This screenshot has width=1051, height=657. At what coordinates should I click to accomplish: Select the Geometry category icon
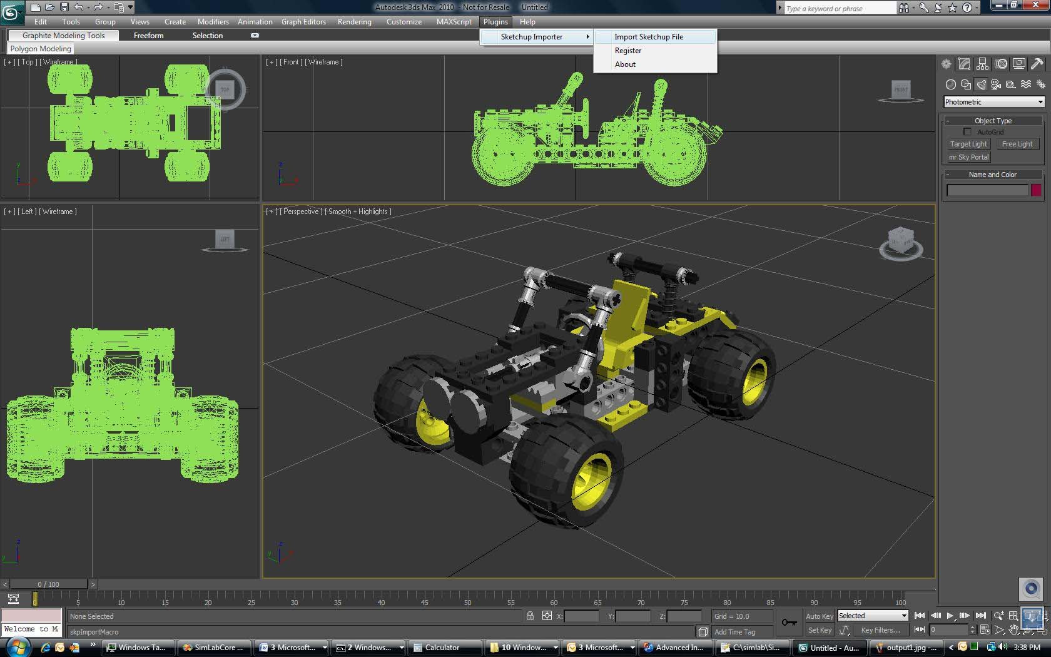951,84
